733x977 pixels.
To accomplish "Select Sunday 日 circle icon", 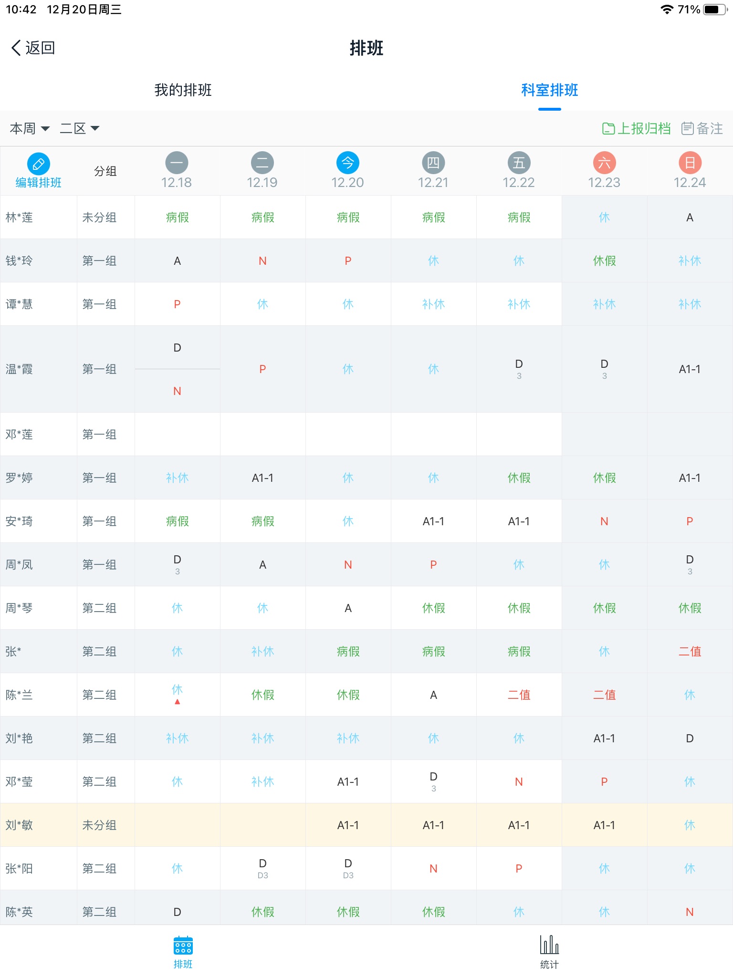I will point(690,163).
